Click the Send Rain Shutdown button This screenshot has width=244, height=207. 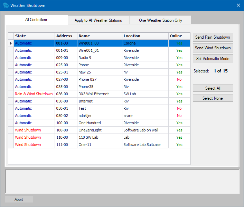point(213,37)
